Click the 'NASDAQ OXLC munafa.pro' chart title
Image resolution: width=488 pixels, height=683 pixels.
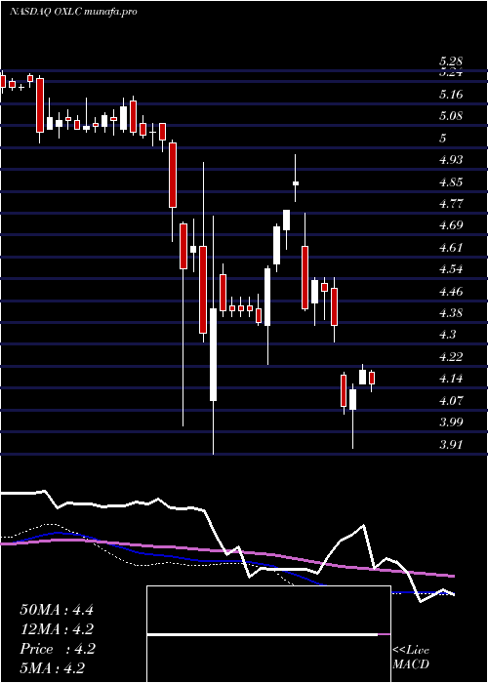coord(73,12)
